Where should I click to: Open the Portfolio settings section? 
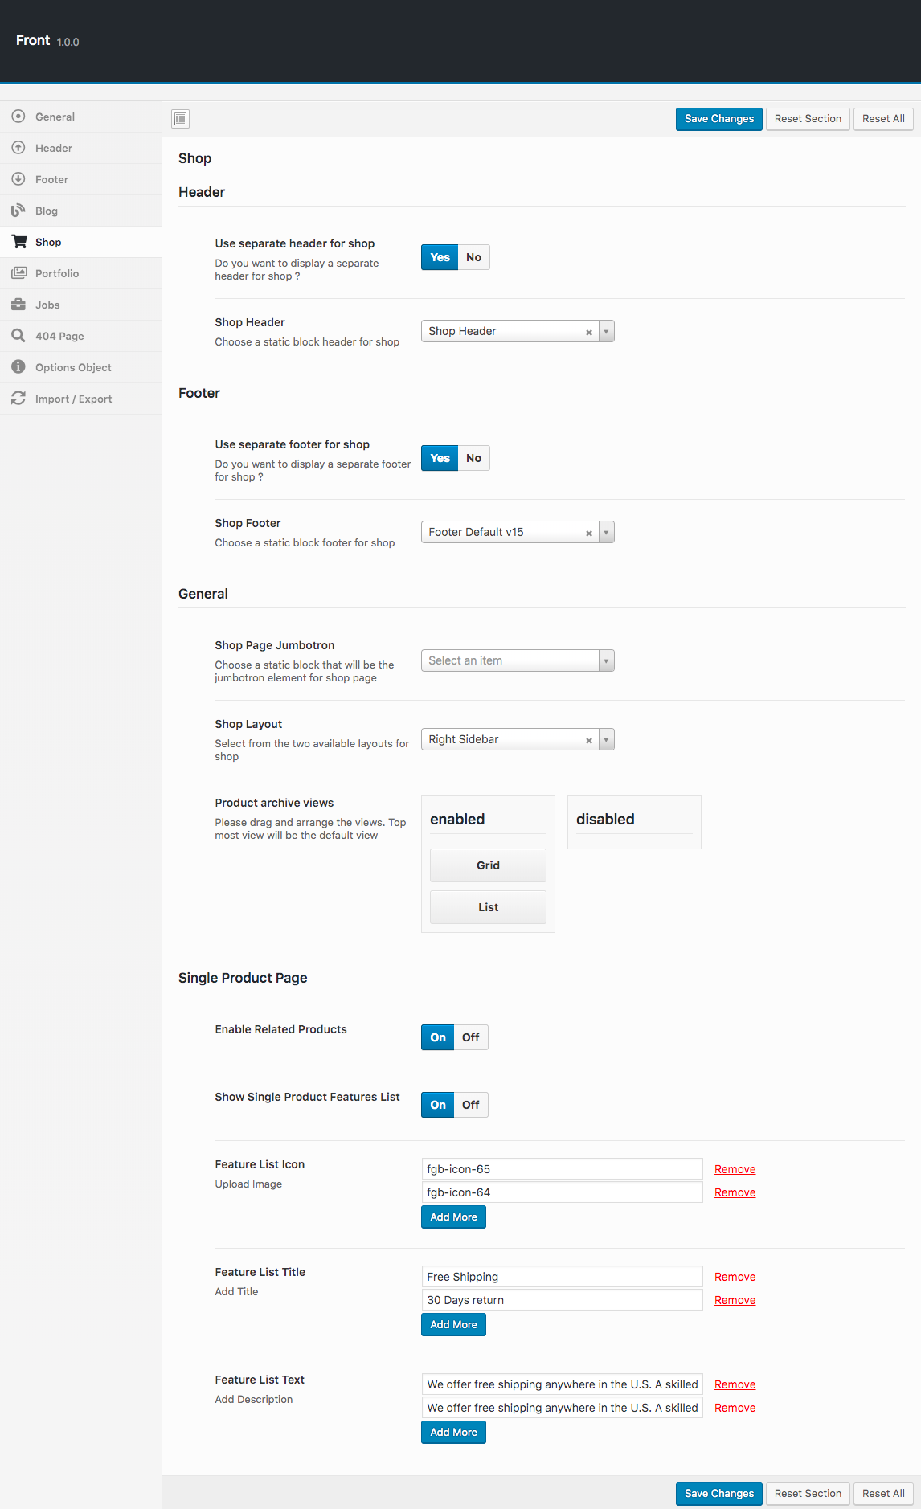point(80,273)
